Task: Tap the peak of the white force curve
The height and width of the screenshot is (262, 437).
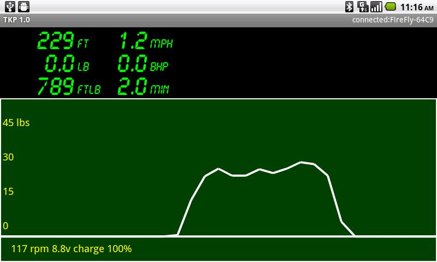Action: [301, 162]
